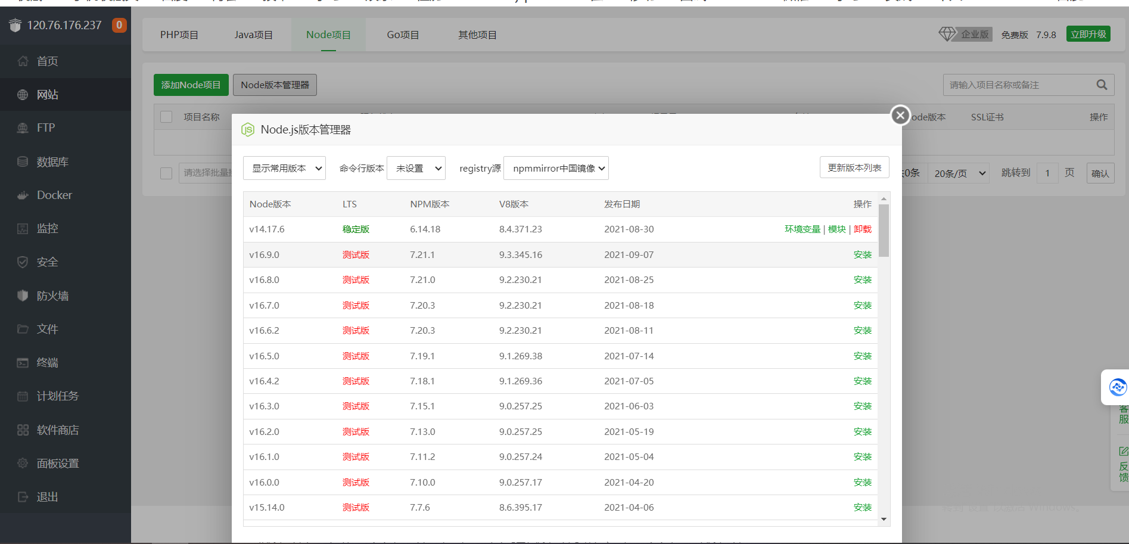The width and height of the screenshot is (1129, 544).
Task: Click the version list scroll-down arrow
Action: 884,520
